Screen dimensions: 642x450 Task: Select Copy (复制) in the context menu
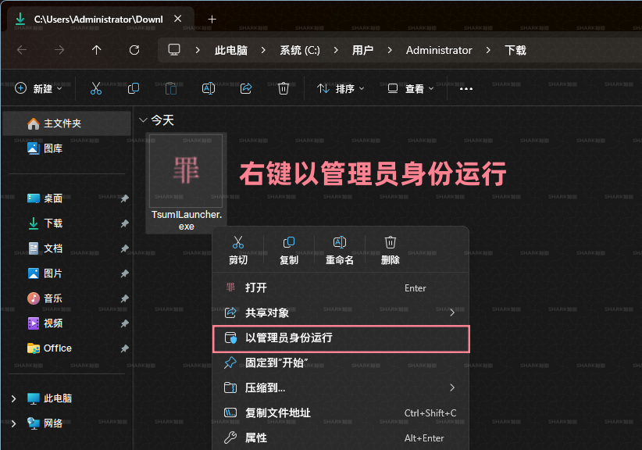pyautogui.click(x=289, y=250)
